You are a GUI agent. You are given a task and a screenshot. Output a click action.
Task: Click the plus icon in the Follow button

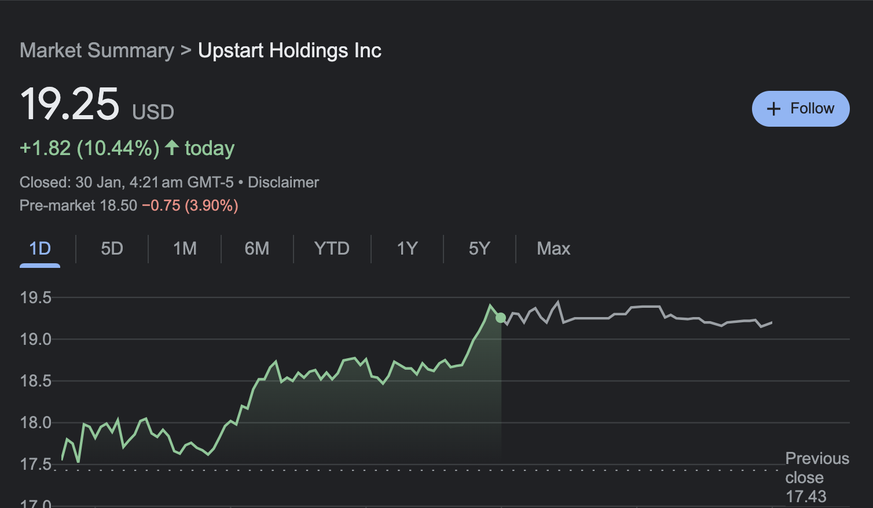point(773,109)
